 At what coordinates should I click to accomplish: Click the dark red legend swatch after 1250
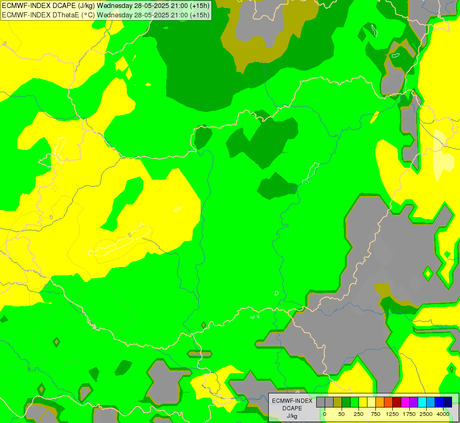(x=397, y=402)
